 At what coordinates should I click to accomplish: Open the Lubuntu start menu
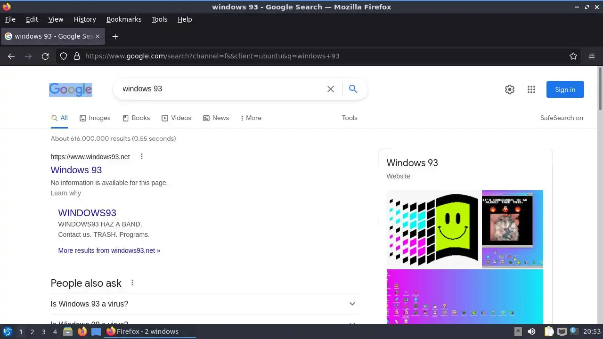tap(7, 331)
